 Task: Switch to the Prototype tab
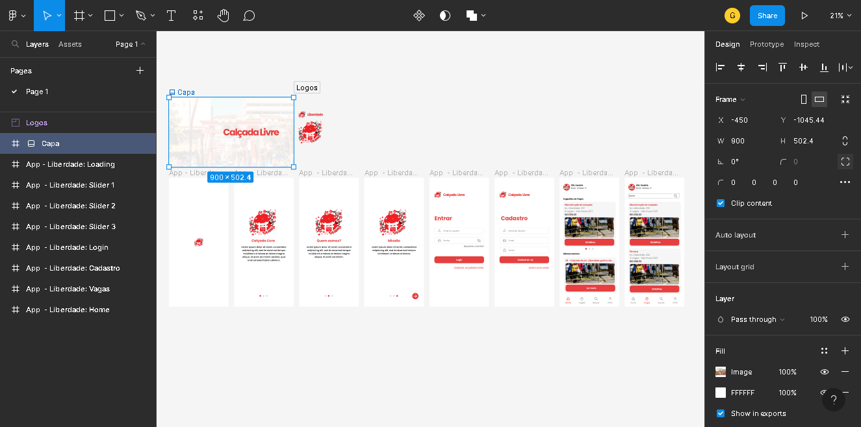(767, 44)
